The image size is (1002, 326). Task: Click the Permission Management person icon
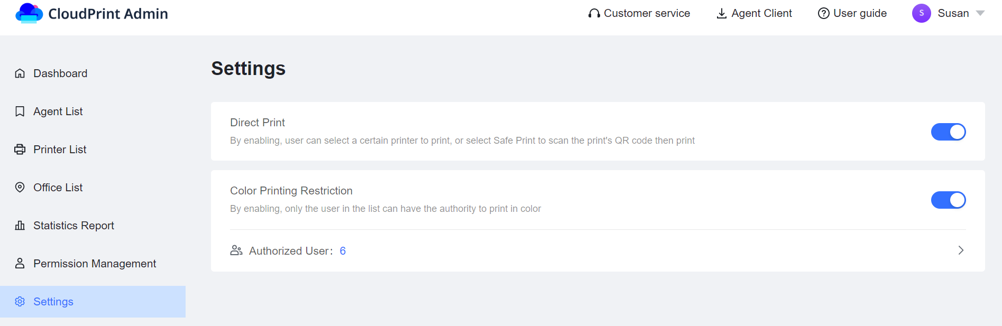(x=20, y=264)
